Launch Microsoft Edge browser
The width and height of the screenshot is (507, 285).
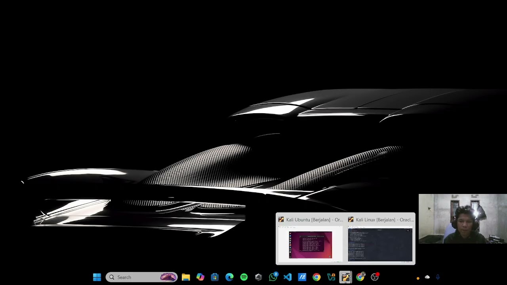click(229, 277)
